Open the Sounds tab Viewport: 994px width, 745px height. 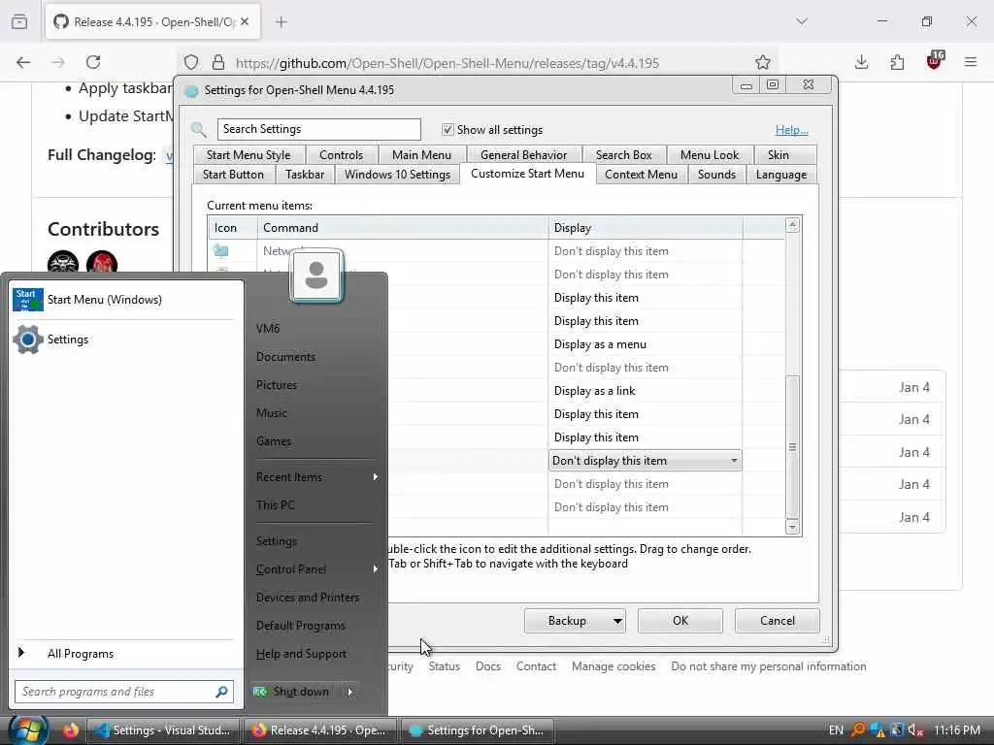tap(716, 175)
